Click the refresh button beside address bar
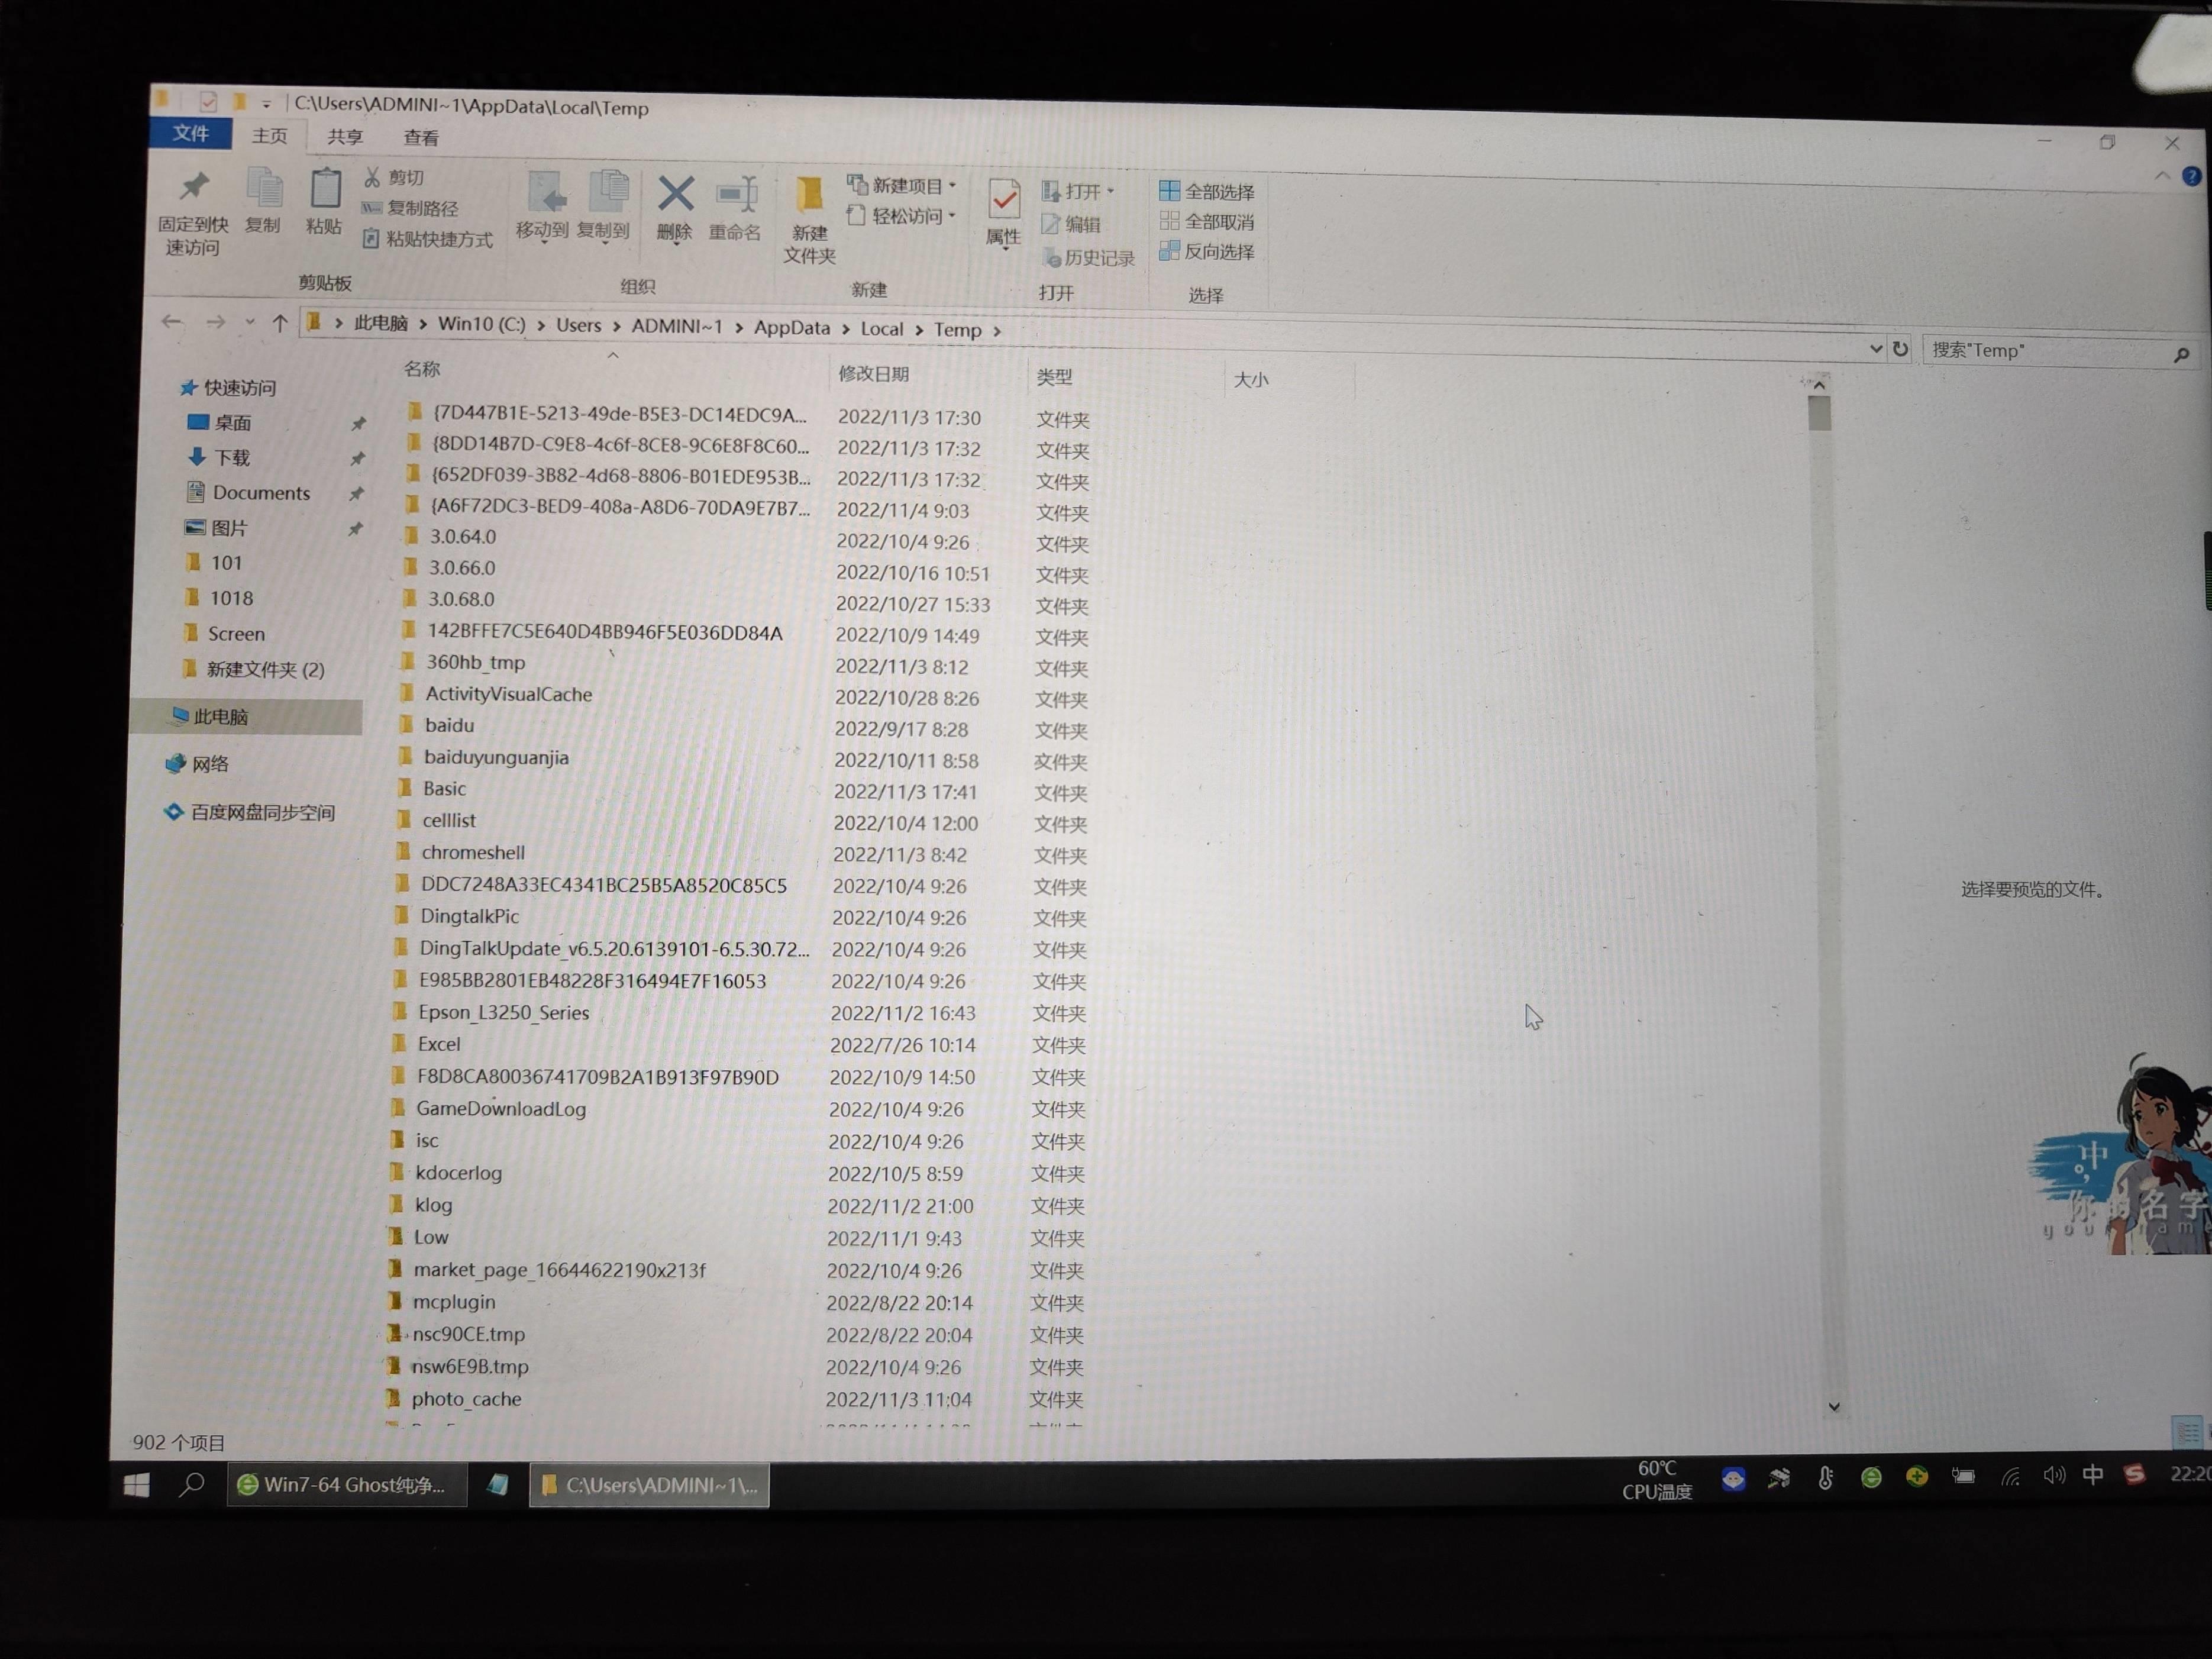2212x1659 pixels. tap(1901, 349)
